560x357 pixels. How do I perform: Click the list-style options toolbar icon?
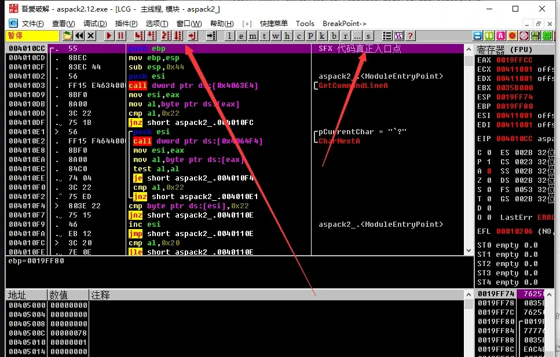coord(387,36)
